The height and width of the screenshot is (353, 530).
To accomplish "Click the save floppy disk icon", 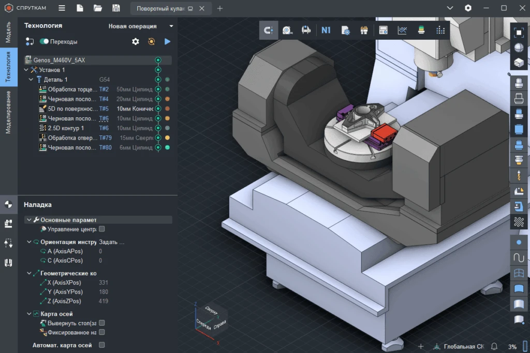I will click(116, 8).
